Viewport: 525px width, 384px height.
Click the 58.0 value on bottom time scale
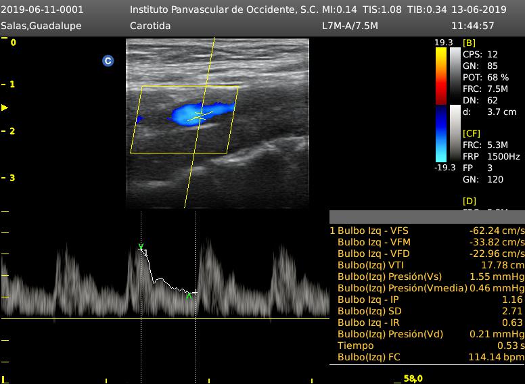coord(413,379)
